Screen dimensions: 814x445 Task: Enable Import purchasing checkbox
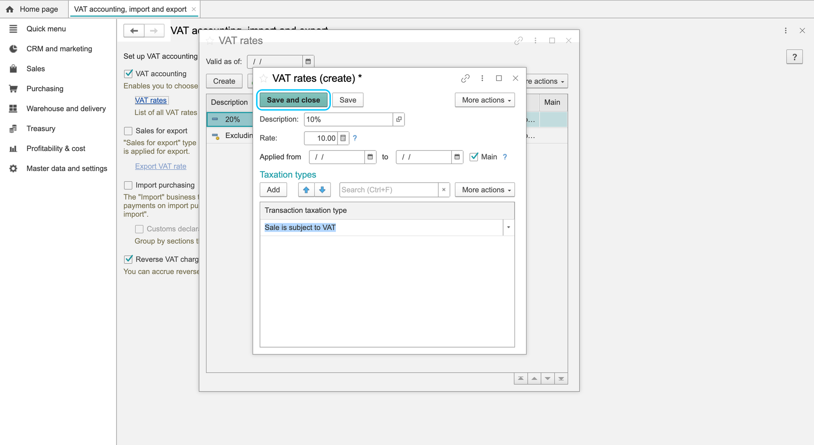[128, 185]
